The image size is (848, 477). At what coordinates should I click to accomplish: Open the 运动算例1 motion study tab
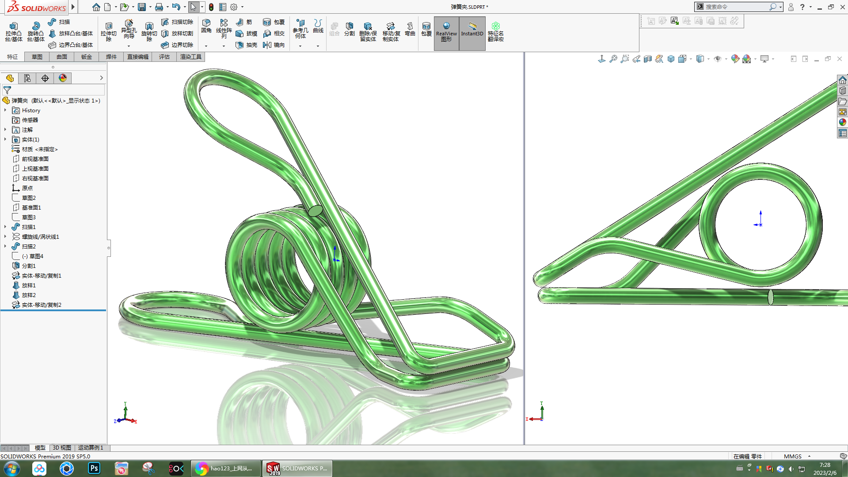coord(91,448)
